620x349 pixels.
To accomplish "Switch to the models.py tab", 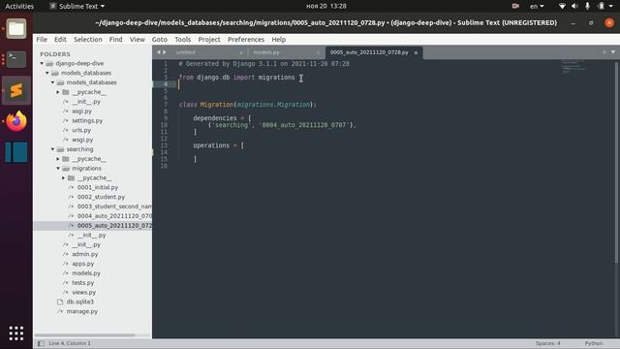I will (x=286, y=52).
